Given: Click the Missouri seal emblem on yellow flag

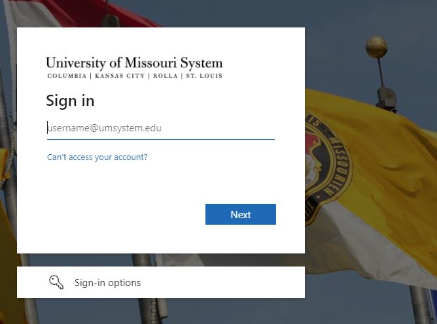Looking at the screenshot, I should click(x=328, y=168).
